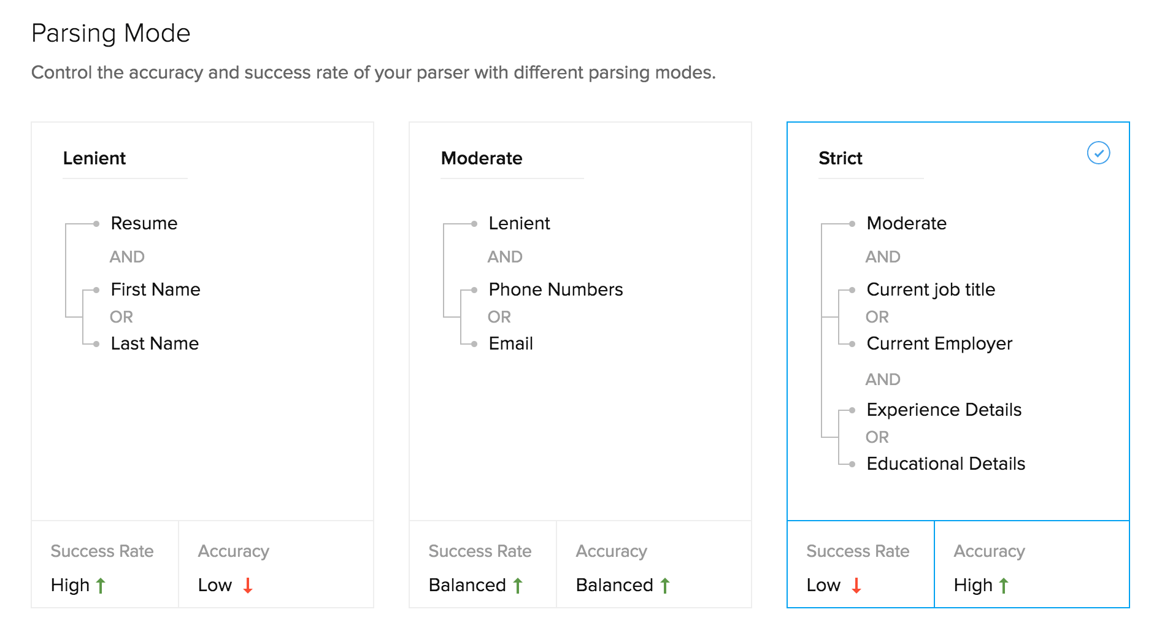
Task: Click green up arrow beside Lenient High
Action: (x=101, y=586)
